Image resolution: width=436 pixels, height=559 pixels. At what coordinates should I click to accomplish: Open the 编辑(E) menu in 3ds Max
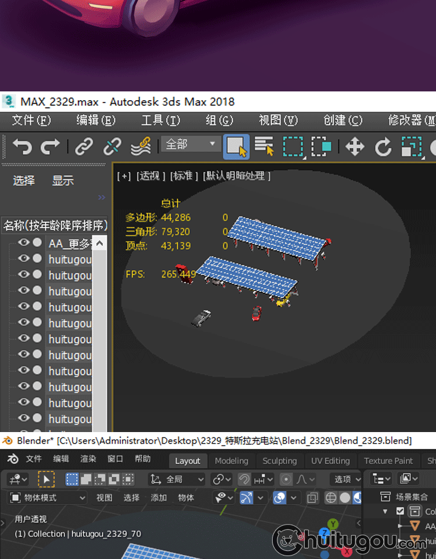[x=96, y=120]
